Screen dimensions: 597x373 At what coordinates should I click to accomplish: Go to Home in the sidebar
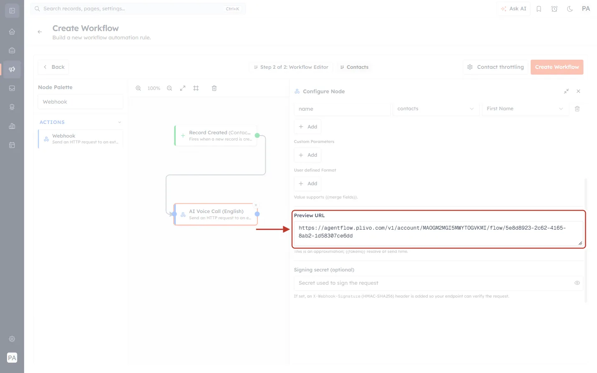point(12,31)
